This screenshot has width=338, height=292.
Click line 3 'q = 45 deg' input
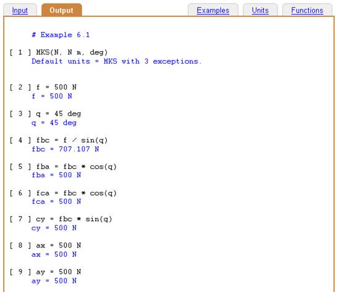pyautogui.click(x=59, y=114)
